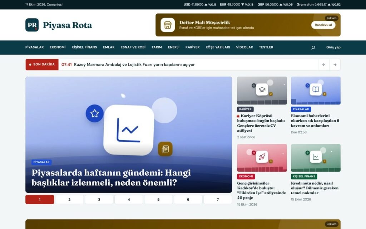Screen dimensions: 366x229
Task: Click the Kariyer category tag
Action: pyautogui.click(x=245, y=109)
